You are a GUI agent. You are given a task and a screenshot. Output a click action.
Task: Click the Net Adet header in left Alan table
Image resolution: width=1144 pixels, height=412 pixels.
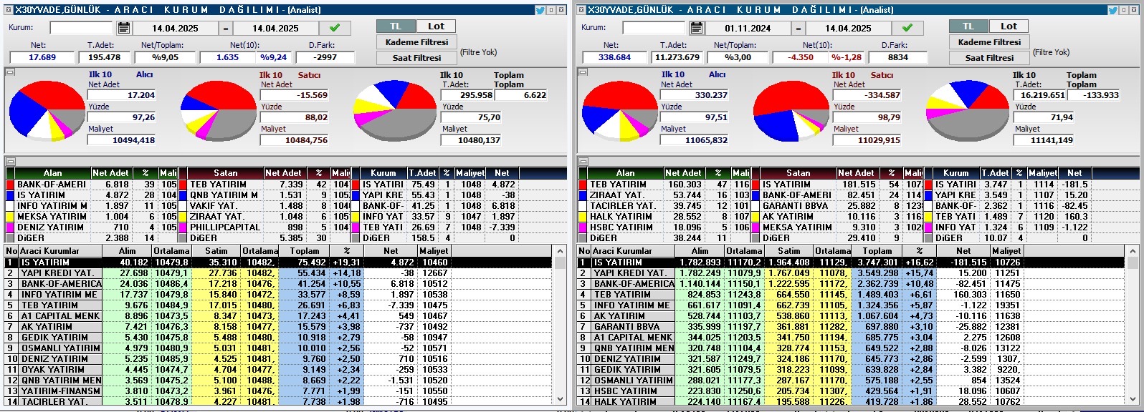[x=110, y=173]
